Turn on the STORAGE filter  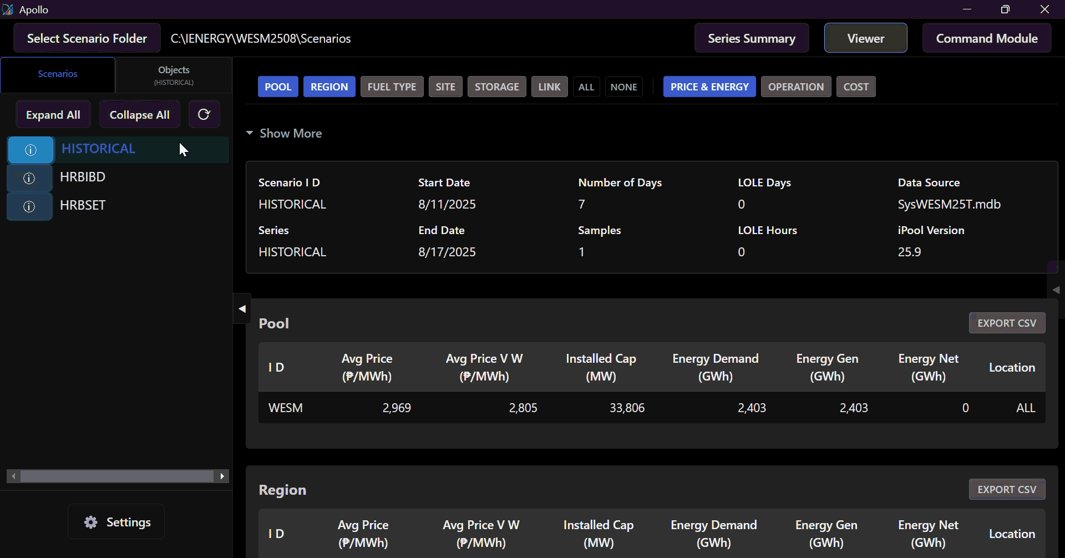point(496,87)
